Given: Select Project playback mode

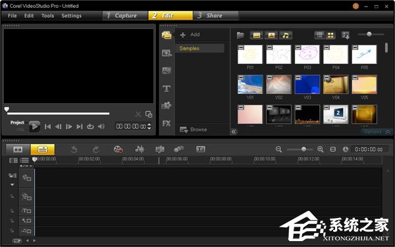Looking at the screenshot, I should [17, 123].
